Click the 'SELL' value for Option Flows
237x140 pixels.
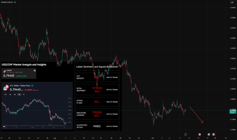tap(97, 102)
